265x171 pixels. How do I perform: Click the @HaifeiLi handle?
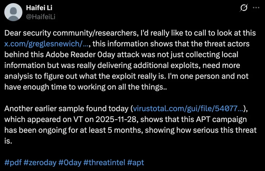coord(41,16)
